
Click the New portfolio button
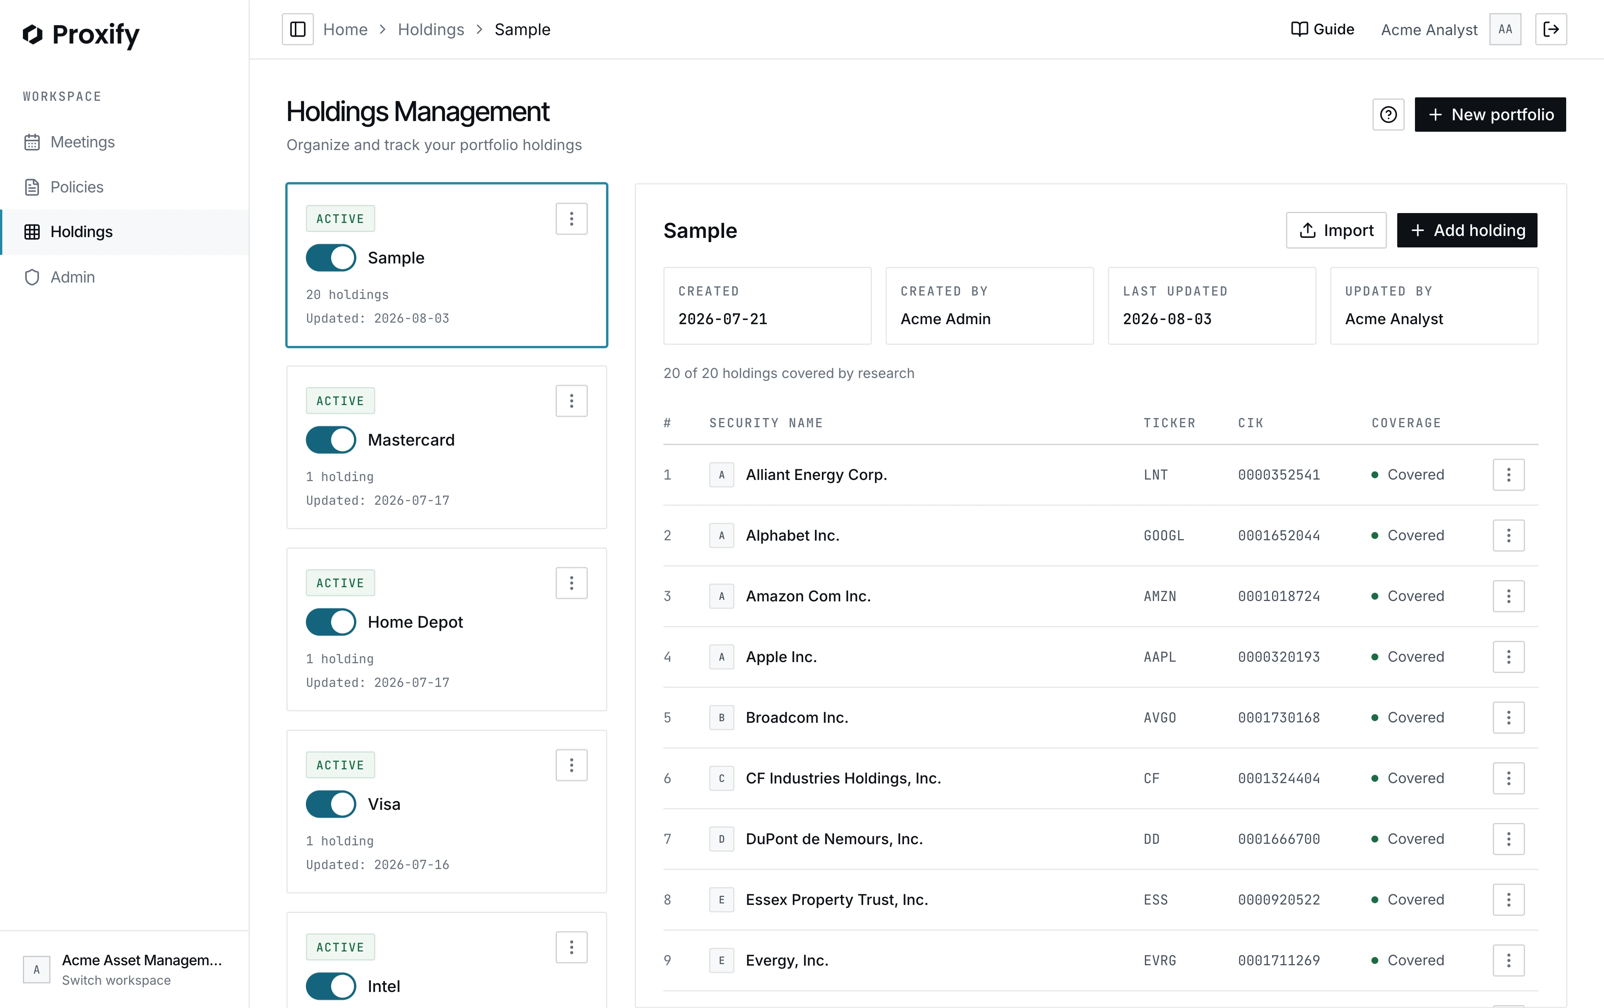tap(1490, 115)
